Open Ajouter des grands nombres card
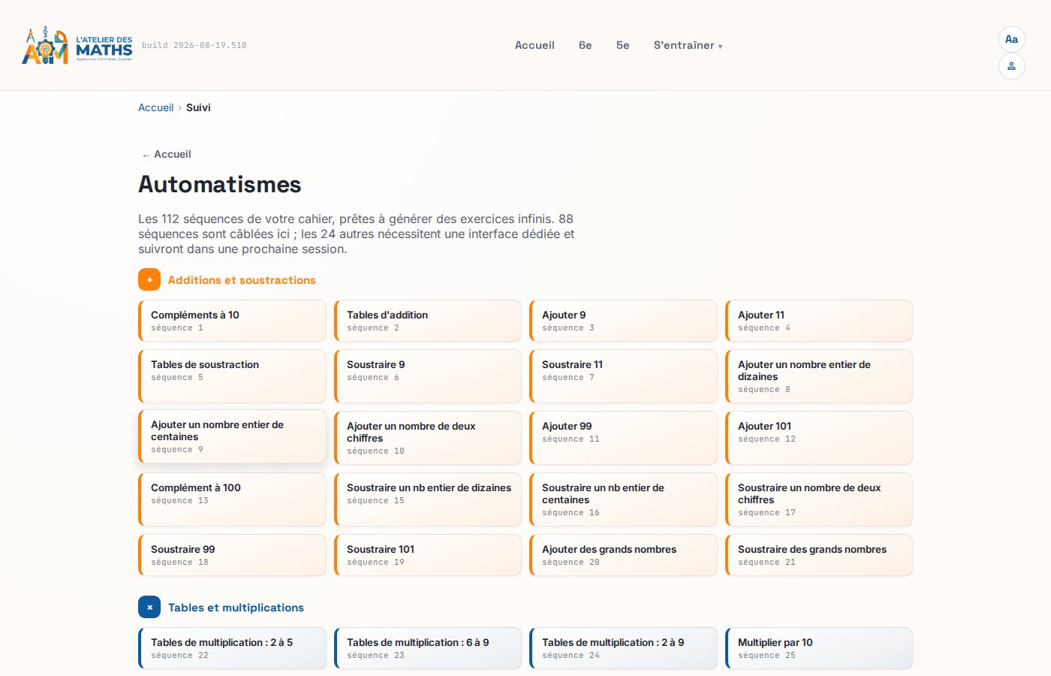The image size is (1051, 676). click(x=623, y=555)
